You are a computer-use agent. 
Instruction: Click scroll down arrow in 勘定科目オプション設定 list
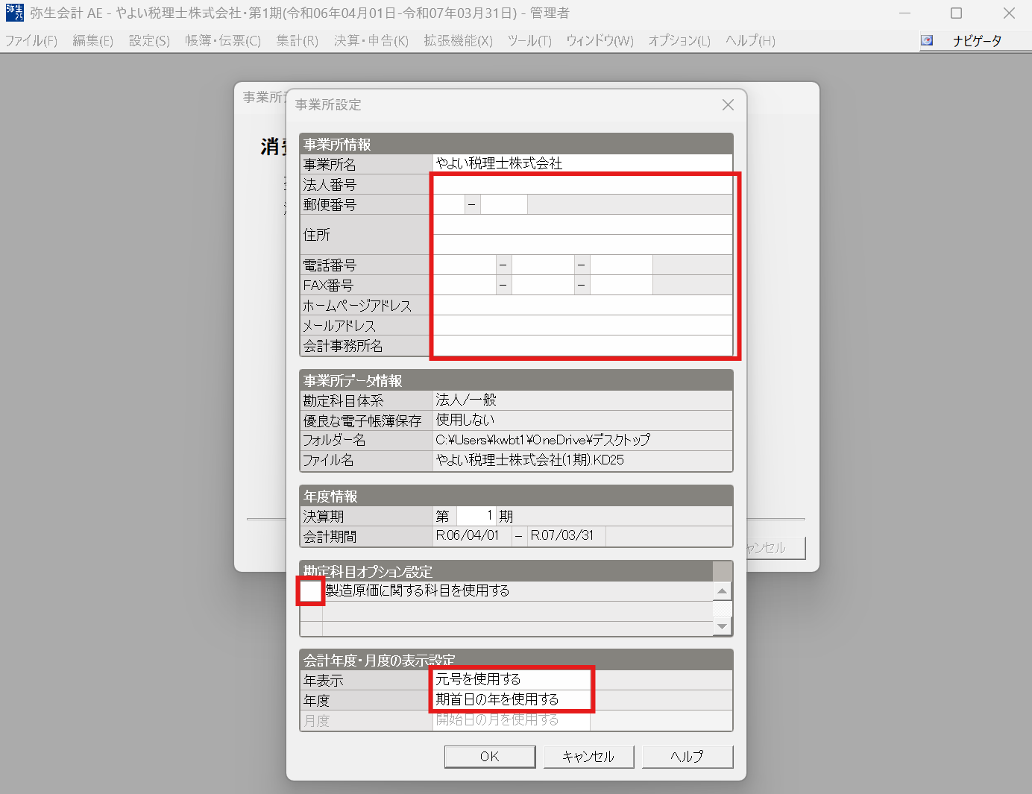pos(722,627)
